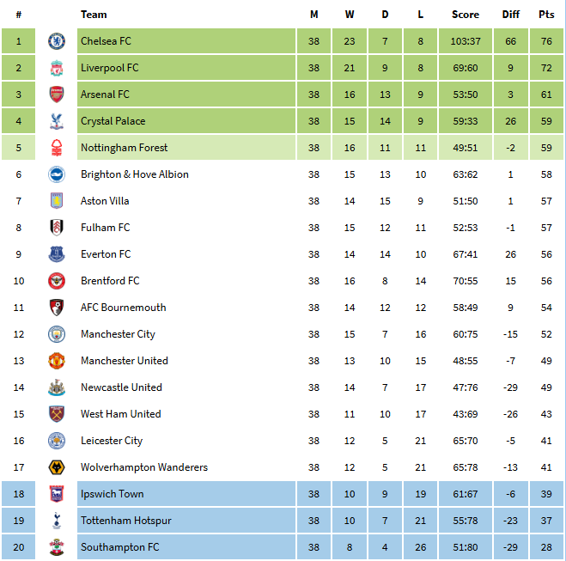
Task: Click the Brentford FC bee crest
Action: pyautogui.click(x=57, y=281)
